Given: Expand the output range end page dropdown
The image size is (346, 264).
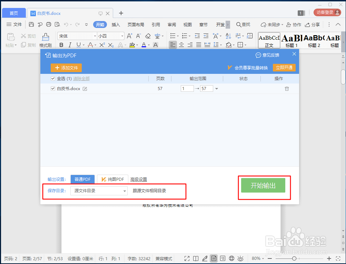Looking at the screenshot, I should tap(217, 89).
